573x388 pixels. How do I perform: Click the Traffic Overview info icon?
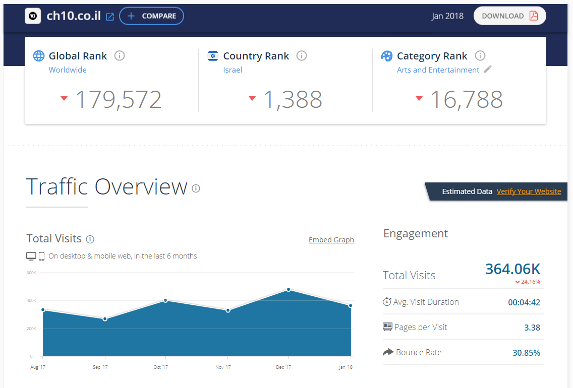click(196, 188)
